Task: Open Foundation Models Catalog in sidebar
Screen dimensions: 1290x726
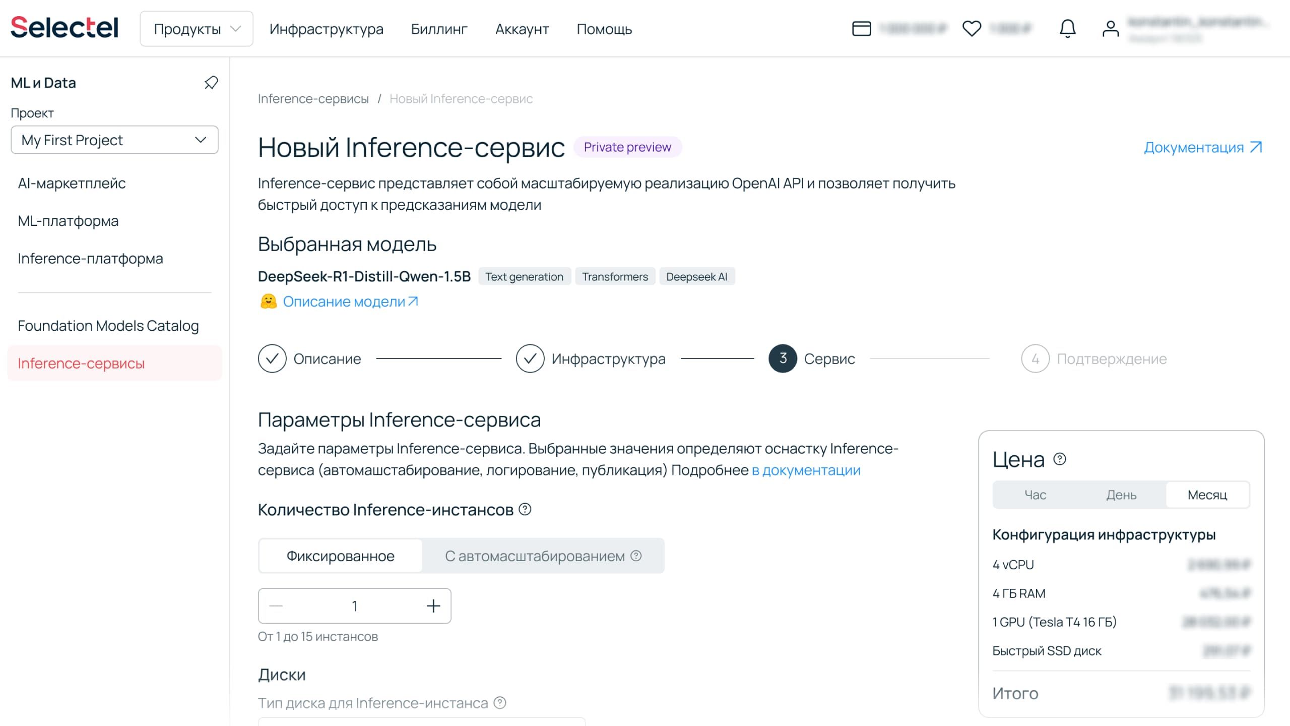Action: (x=108, y=326)
